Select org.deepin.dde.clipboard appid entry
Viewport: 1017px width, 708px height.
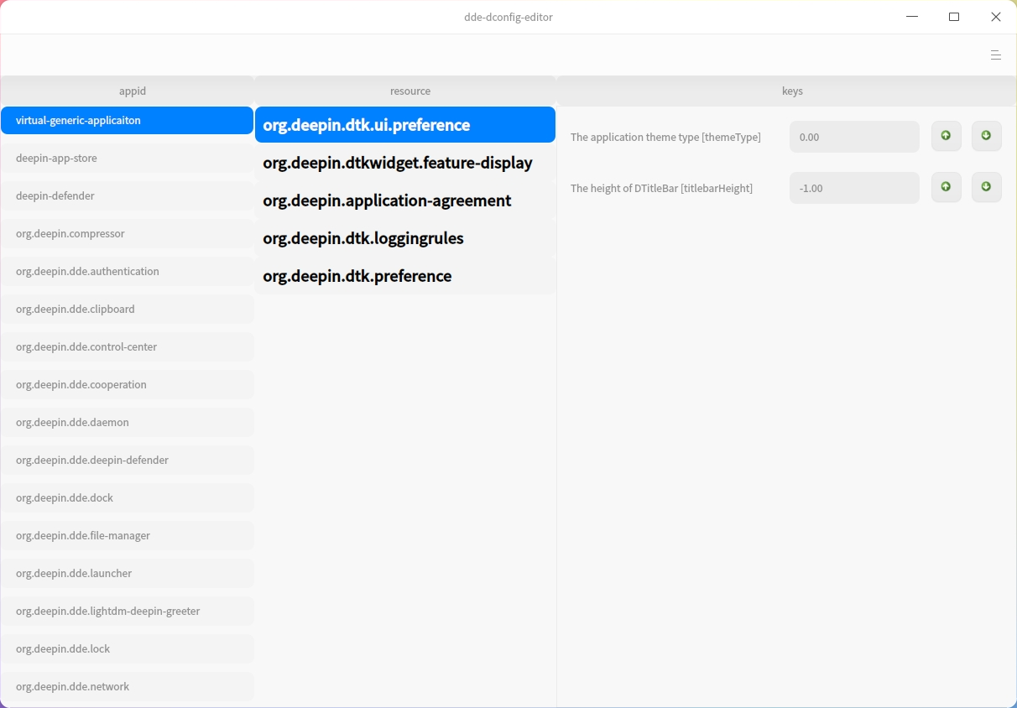click(127, 309)
